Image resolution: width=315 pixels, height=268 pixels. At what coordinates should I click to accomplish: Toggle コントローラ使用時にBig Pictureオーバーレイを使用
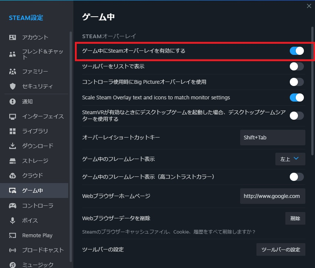[296, 82]
